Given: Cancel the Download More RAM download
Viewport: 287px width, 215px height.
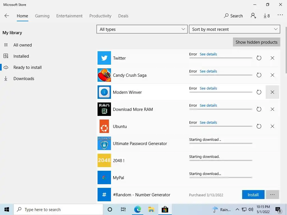Looking at the screenshot, I should (272, 109).
